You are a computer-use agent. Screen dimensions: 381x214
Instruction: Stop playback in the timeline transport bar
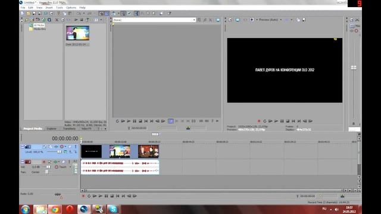click(x=112, y=196)
